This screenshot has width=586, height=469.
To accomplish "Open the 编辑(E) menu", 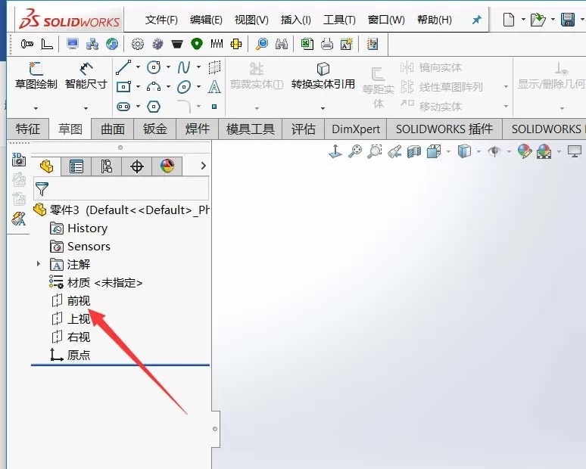I will pos(206,20).
